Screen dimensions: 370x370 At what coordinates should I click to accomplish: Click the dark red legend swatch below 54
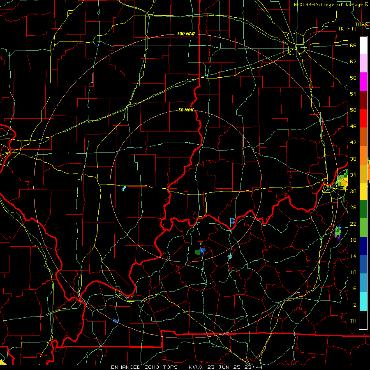[x=363, y=100]
